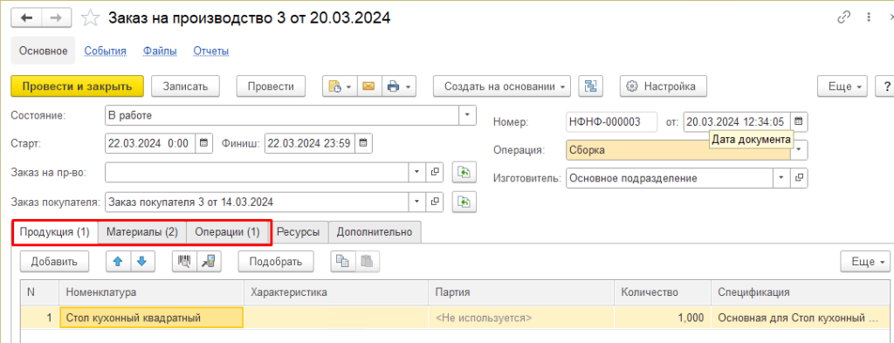Move row down with blue arrow
The width and height of the screenshot is (894, 343).
pyautogui.click(x=142, y=262)
